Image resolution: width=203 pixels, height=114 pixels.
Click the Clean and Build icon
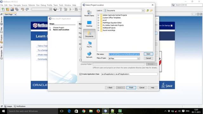66,9
